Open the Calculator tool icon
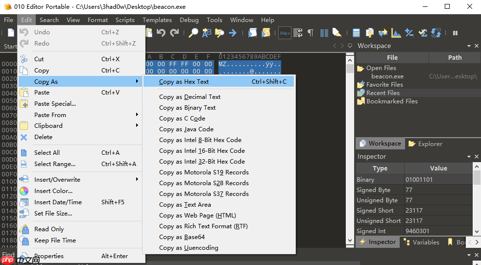The height and width of the screenshot is (265, 481). tap(357, 33)
